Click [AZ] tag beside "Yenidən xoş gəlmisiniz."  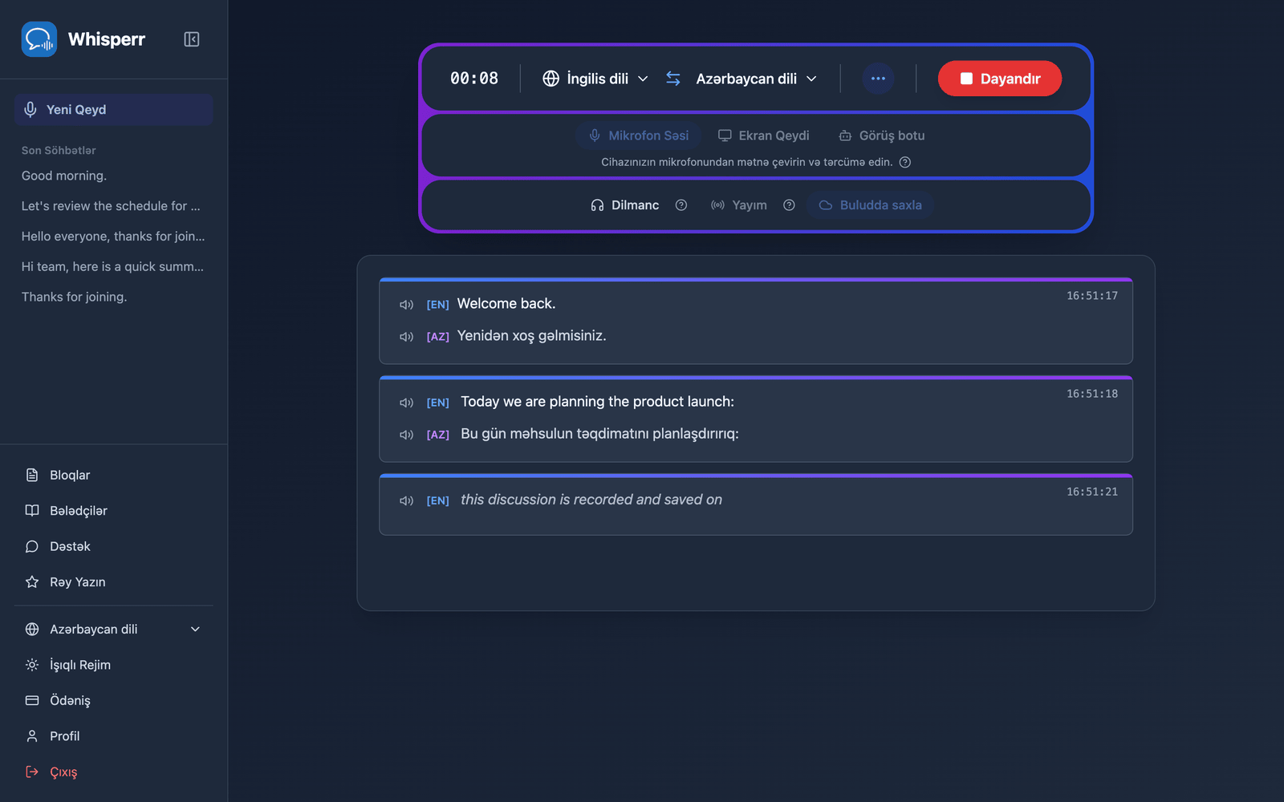point(437,337)
